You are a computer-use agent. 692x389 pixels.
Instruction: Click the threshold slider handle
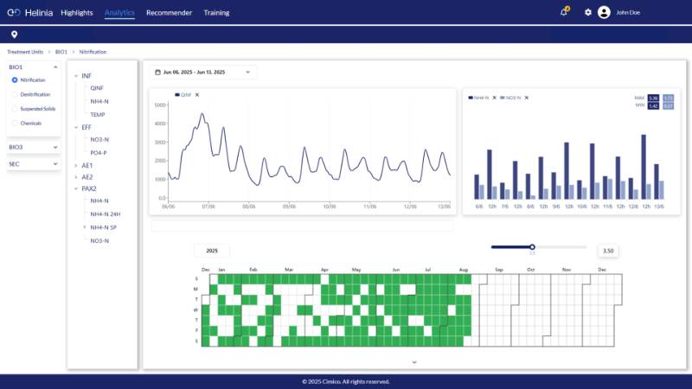532,247
